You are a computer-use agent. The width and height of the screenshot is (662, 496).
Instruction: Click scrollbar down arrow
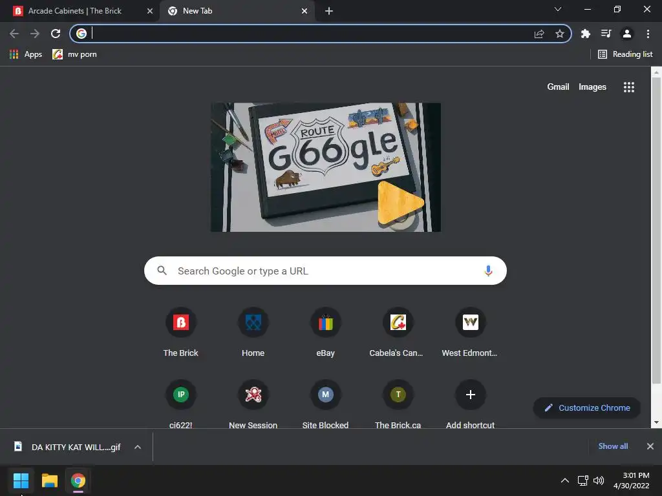[656, 422]
